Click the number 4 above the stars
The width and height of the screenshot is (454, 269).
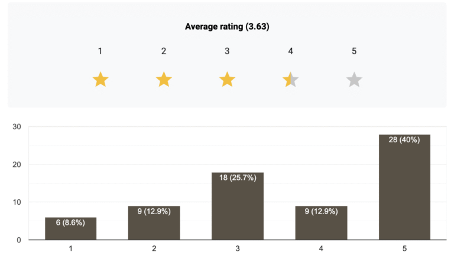click(291, 51)
